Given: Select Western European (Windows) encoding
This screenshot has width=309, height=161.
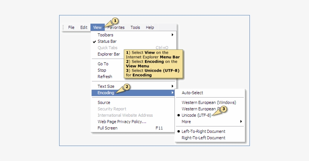Looking at the screenshot, I should (x=210, y=102).
